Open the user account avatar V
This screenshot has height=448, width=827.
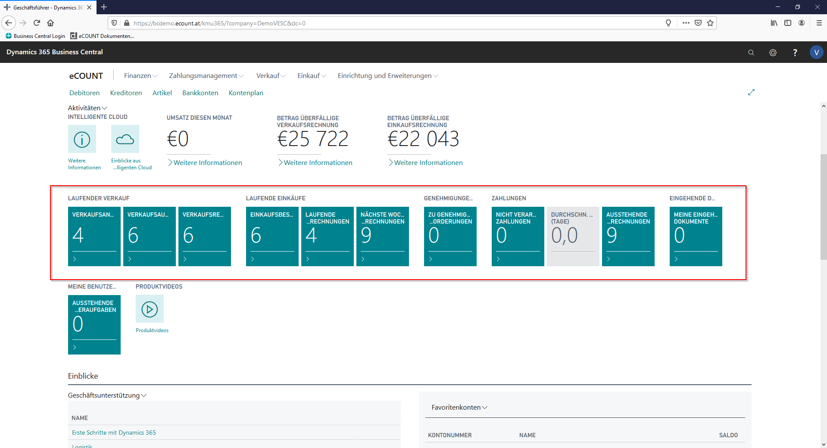click(x=816, y=52)
